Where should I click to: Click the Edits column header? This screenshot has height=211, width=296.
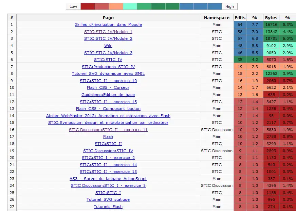pyautogui.click(x=240, y=18)
